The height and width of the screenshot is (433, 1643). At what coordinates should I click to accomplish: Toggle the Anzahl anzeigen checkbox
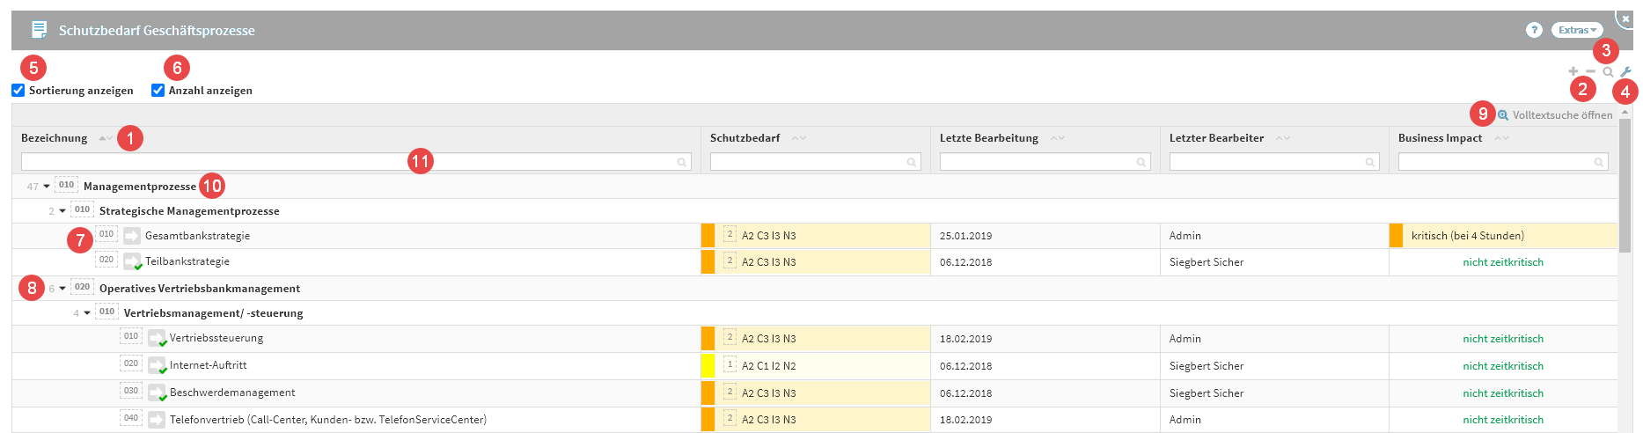click(158, 91)
